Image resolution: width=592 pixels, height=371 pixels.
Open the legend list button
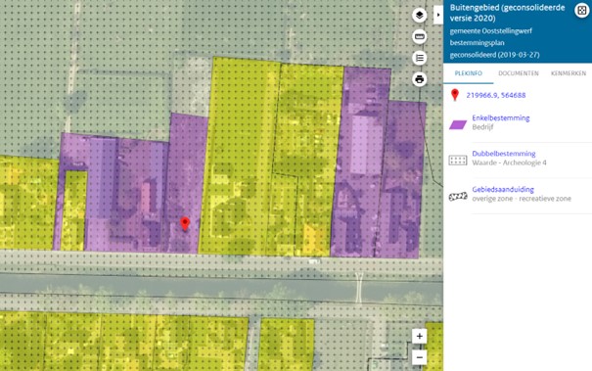tap(419, 58)
